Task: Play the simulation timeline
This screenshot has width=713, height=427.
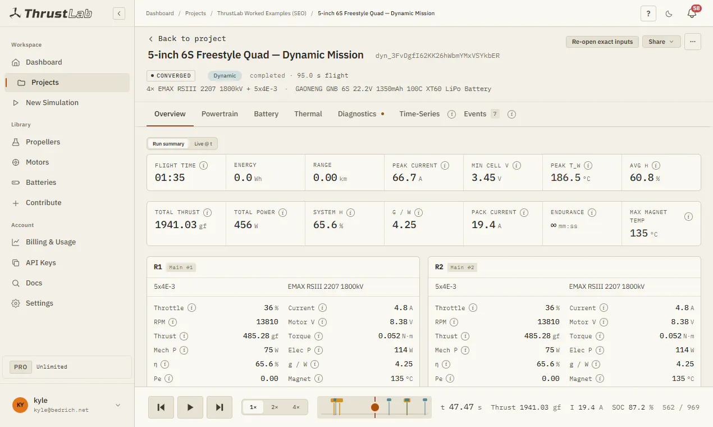Action: [x=190, y=407]
